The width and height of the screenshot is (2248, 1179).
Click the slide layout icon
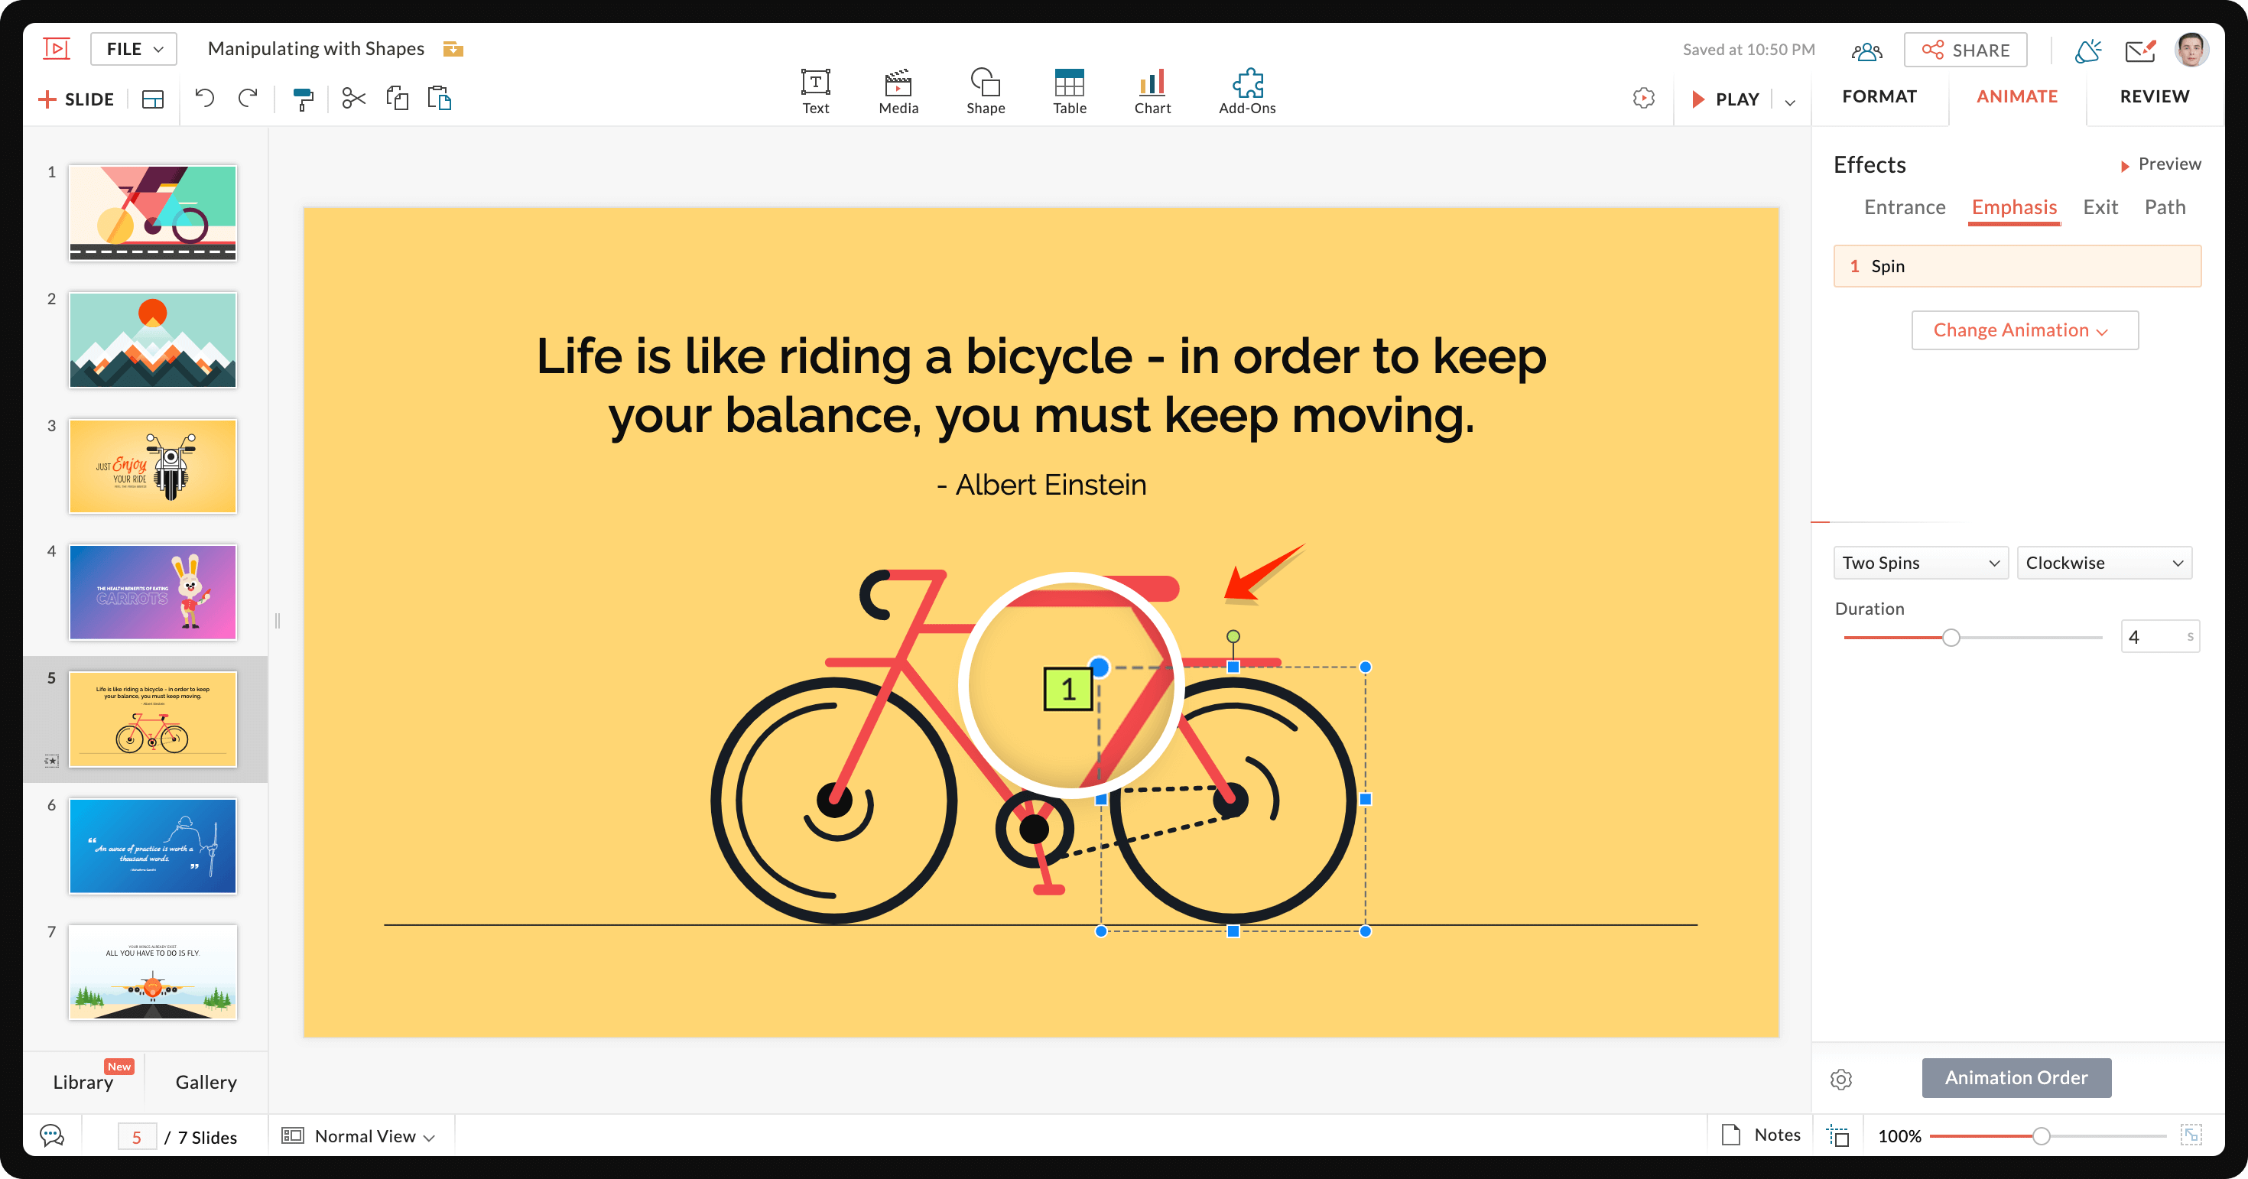click(x=153, y=99)
